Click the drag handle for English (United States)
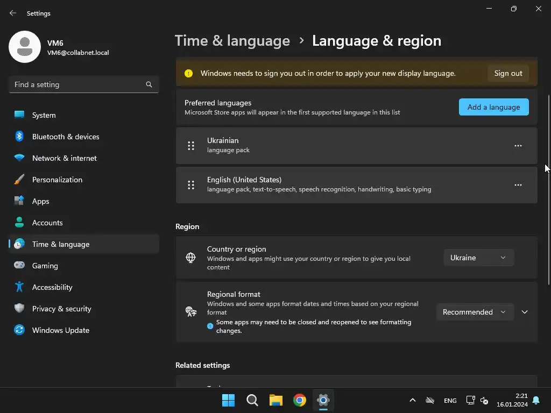The width and height of the screenshot is (551, 413). [x=191, y=185]
